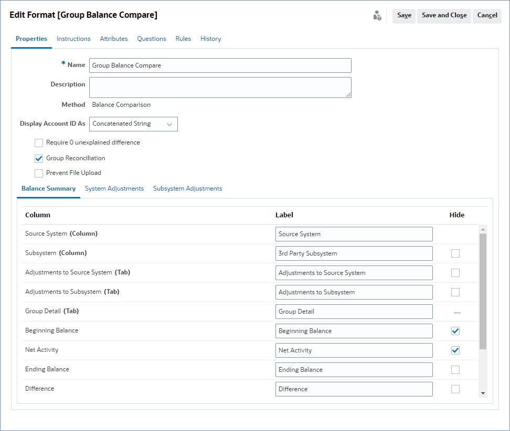This screenshot has width=510, height=431.
Task: Tick the Hide checkbox for the Subsystem column
Action: [455, 253]
